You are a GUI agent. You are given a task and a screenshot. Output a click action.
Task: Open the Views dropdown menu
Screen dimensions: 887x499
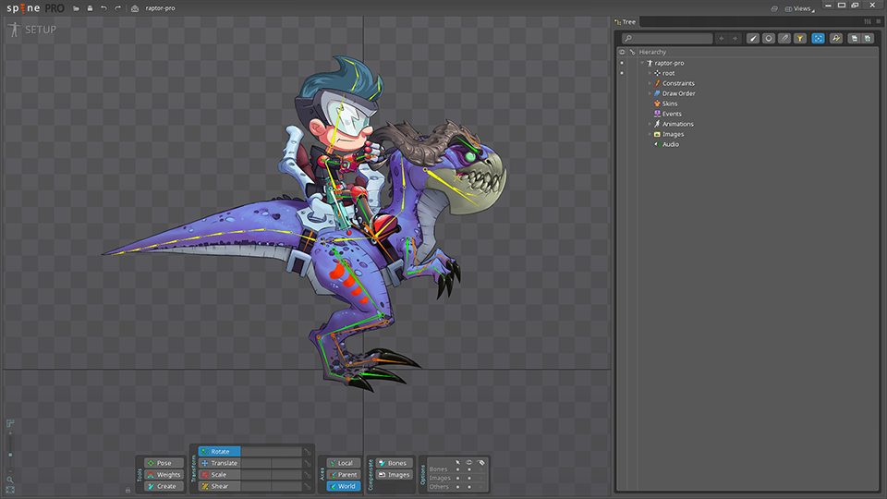tap(801, 8)
